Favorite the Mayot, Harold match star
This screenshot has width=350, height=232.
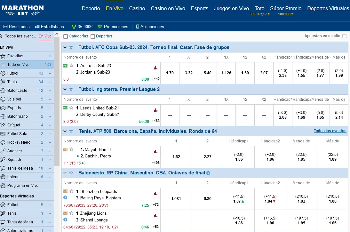click(71, 149)
